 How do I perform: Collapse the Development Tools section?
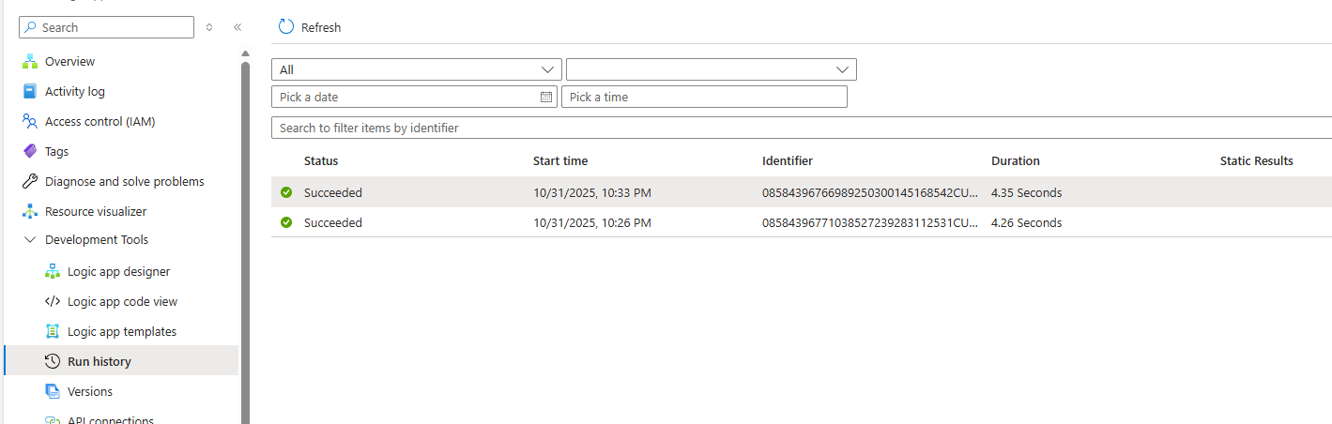[x=30, y=240]
